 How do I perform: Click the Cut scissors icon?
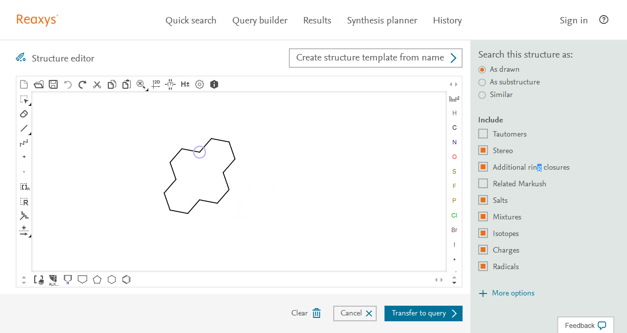click(x=97, y=84)
